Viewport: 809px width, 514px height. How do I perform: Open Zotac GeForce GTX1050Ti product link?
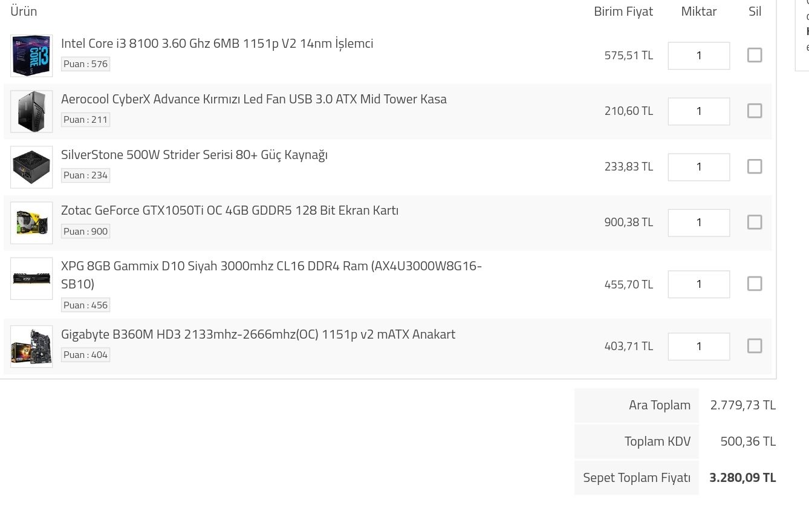[230, 210]
